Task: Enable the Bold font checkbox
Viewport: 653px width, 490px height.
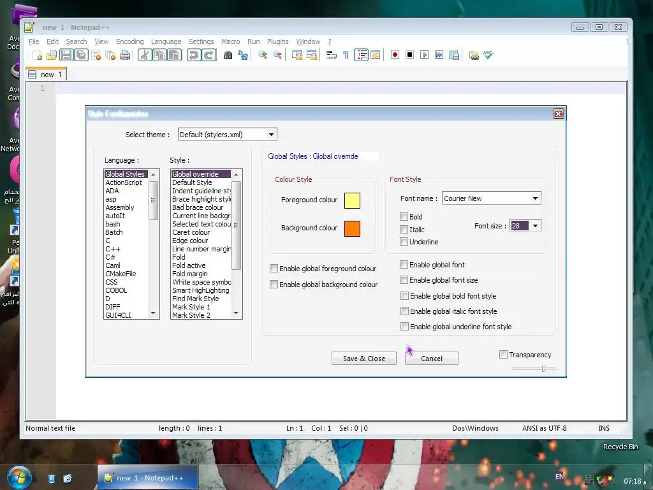Action: (x=404, y=217)
